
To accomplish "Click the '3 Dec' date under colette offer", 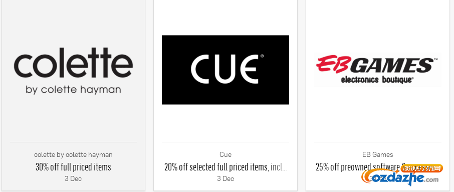I will (x=73, y=178).
